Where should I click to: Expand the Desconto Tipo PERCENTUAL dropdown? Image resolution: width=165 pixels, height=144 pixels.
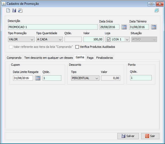click(97, 78)
